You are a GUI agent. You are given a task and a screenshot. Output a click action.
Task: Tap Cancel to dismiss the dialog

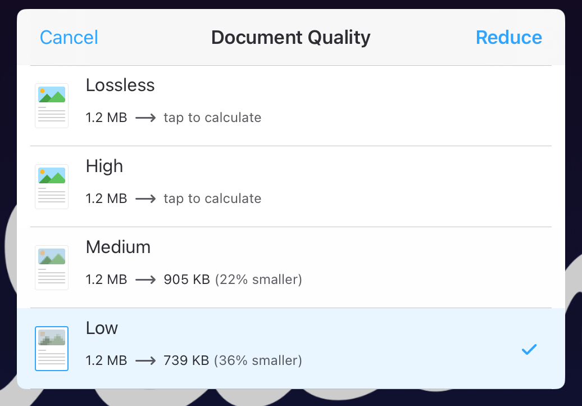[69, 38]
